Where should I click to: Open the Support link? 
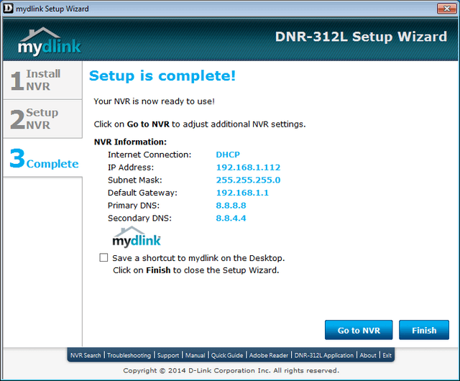168,355
